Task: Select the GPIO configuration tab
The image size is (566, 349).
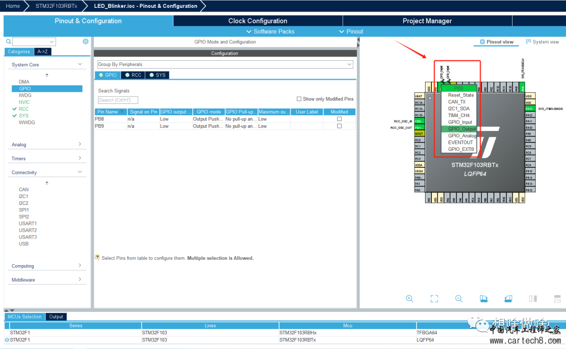Action: [107, 75]
